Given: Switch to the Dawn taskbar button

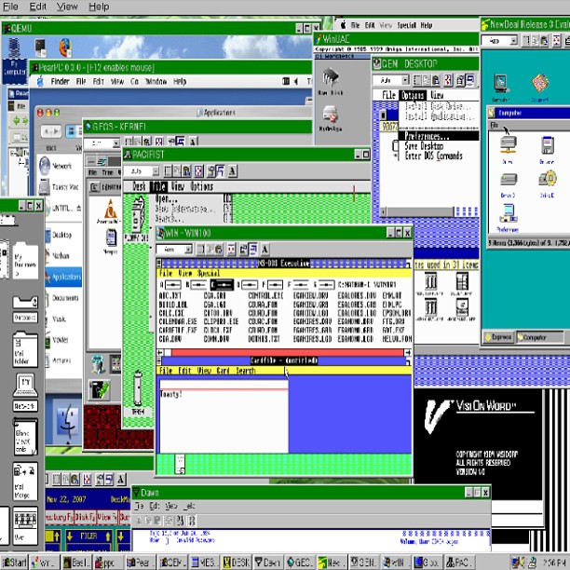Looking at the screenshot, I should click(x=268, y=563).
